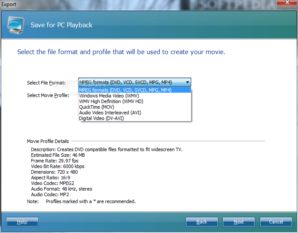Viewport: 298px width, 233px height.
Task: Click Video Codec: MPEG2 line
Action: (x=52, y=183)
